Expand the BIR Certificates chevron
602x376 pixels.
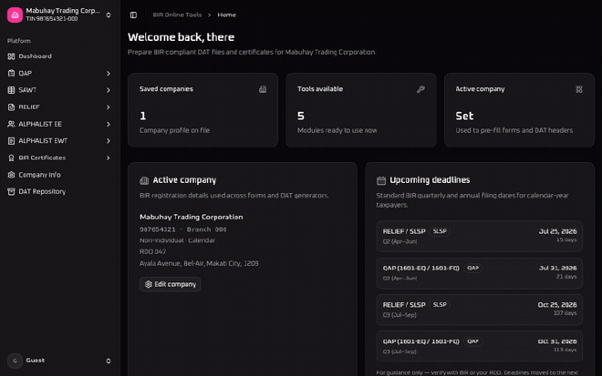(109, 158)
